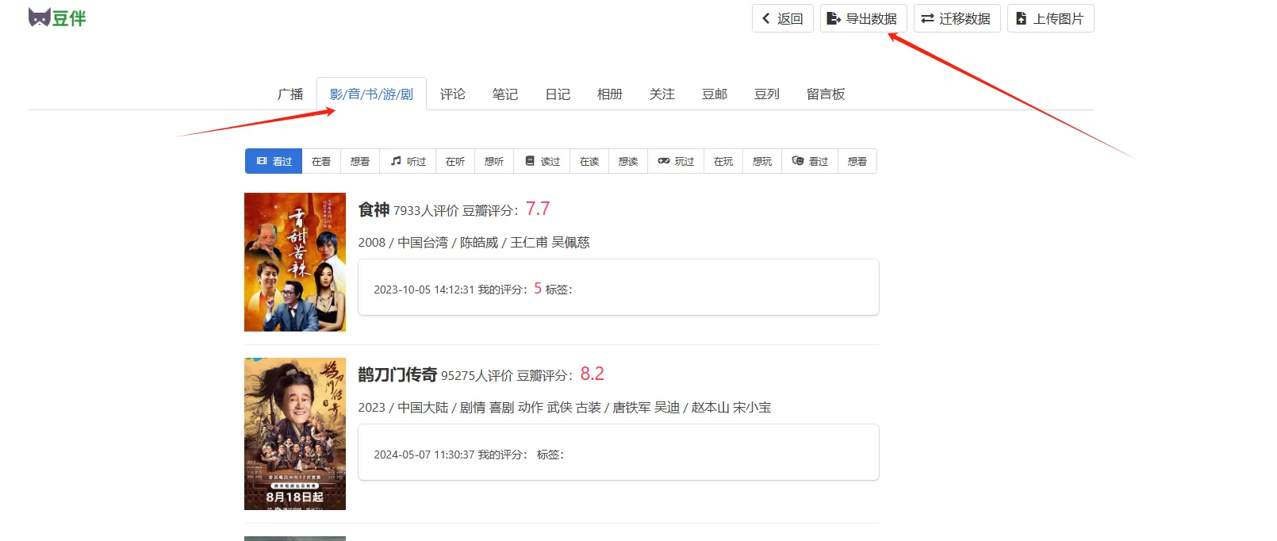This screenshot has width=1277, height=541.
Task: Choose the 想玩 filter option
Action: (762, 161)
